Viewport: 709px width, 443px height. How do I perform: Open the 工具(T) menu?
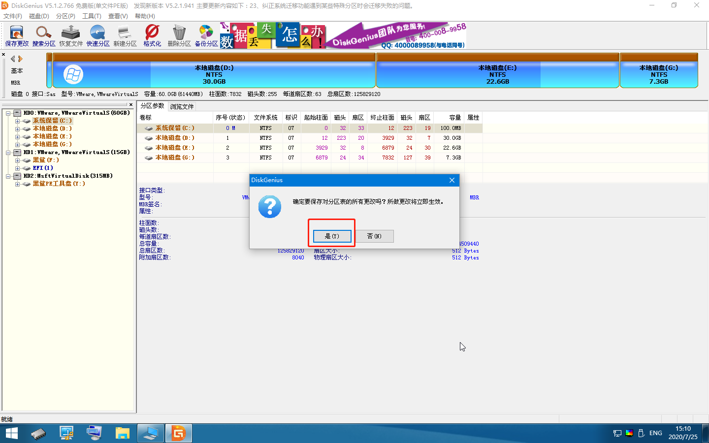[x=92, y=16]
